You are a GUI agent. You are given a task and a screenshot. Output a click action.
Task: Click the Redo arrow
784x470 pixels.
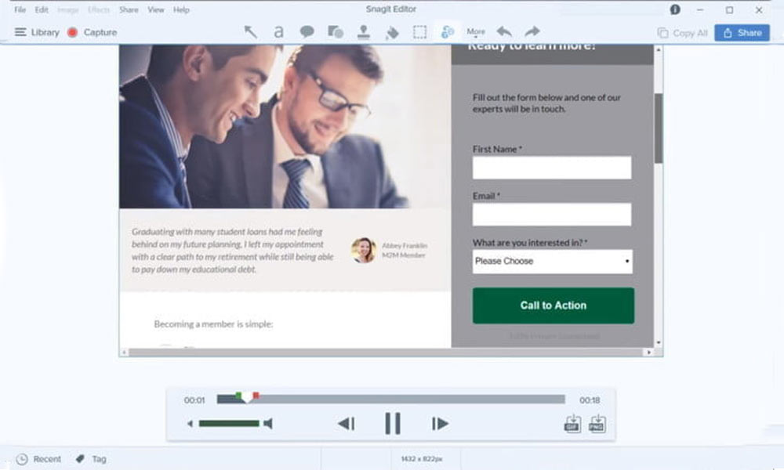point(532,32)
